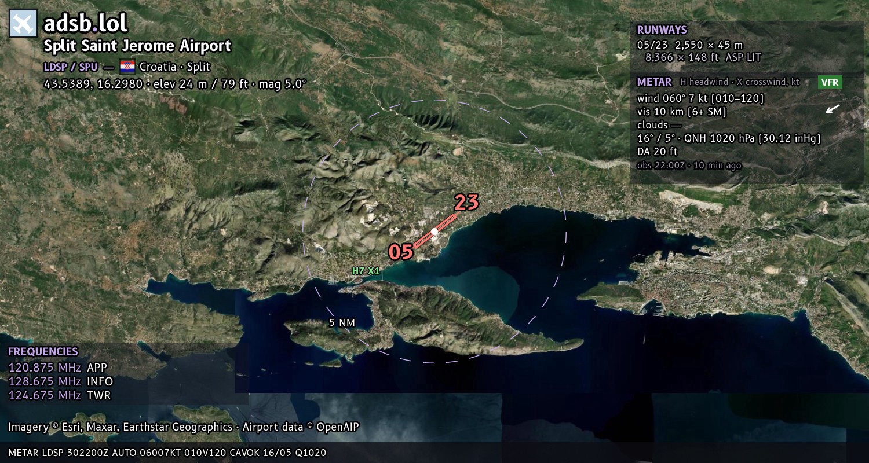Click the 128.675 MHz INFO frequency
The image size is (869, 463).
(60, 381)
